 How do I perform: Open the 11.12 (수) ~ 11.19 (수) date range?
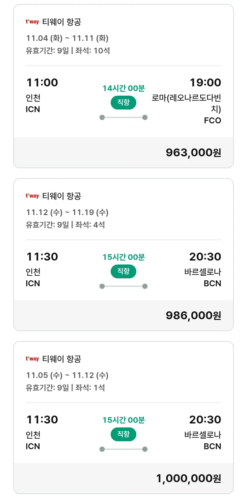click(x=67, y=212)
